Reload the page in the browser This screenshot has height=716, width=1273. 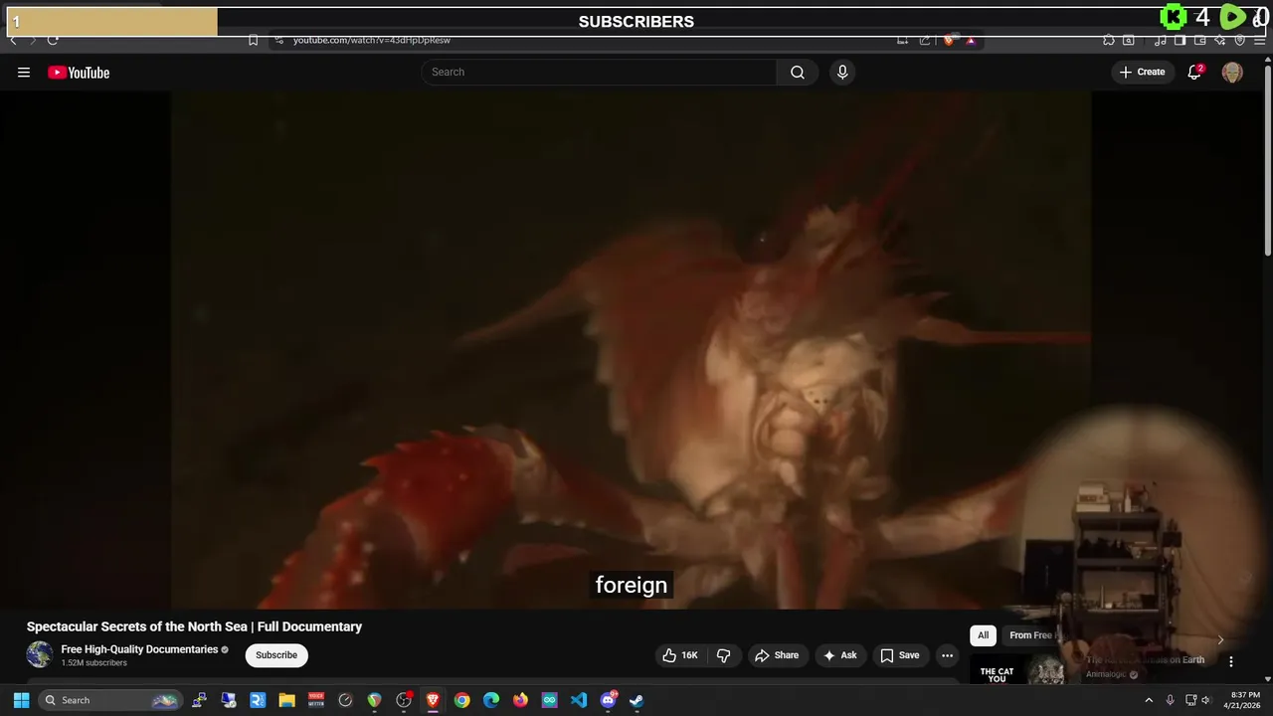53,40
